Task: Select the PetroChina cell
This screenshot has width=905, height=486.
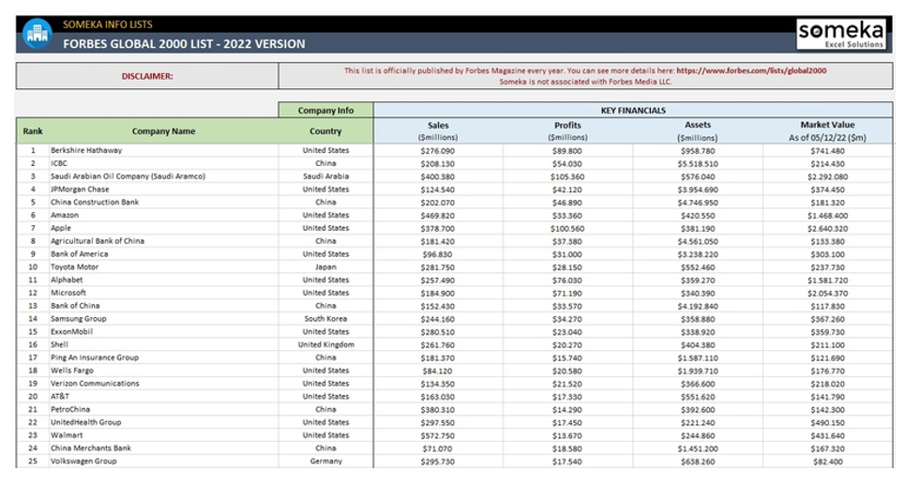Action: 163,409
